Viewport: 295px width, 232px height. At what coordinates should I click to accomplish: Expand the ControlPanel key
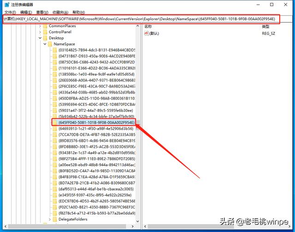[x=40, y=32]
